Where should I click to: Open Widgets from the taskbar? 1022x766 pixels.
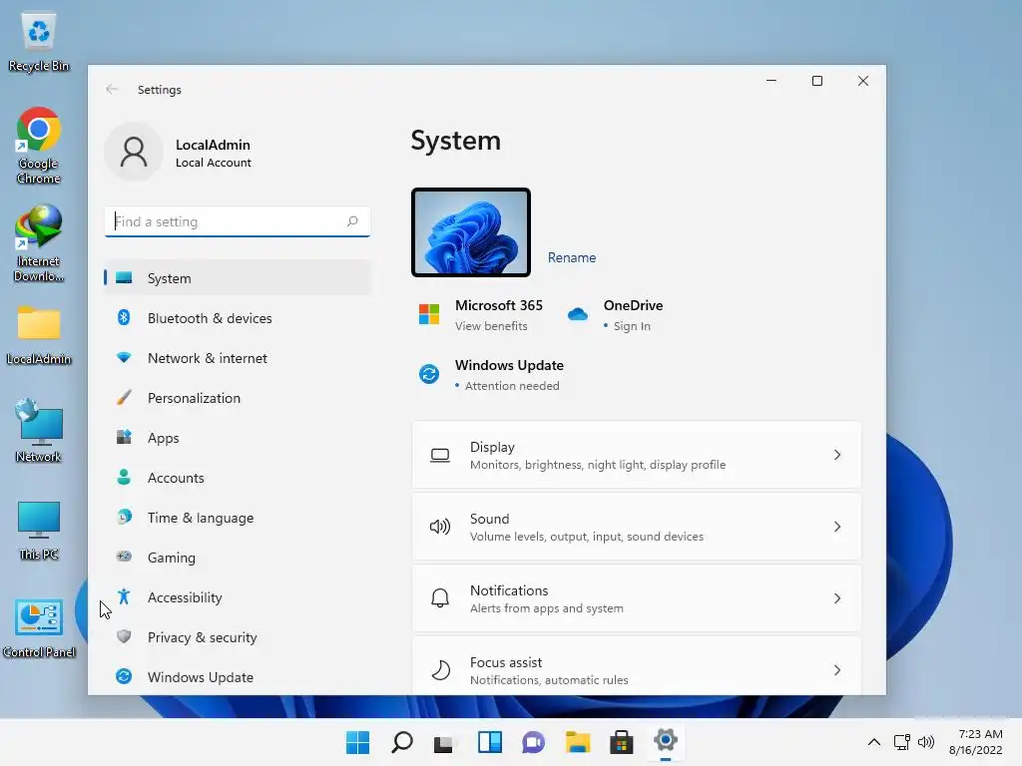click(x=489, y=742)
